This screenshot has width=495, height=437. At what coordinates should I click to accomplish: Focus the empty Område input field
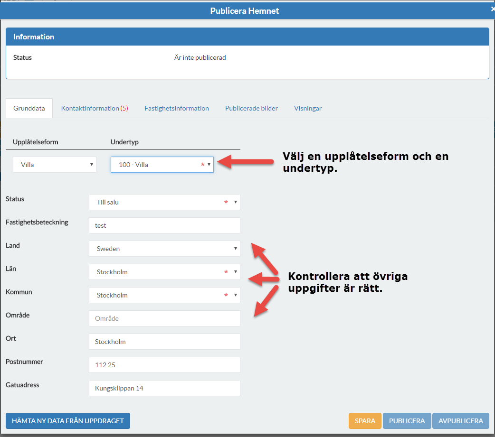[164, 318]
